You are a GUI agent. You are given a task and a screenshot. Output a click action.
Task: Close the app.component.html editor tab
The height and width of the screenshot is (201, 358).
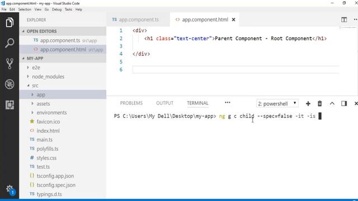point(233,20)
